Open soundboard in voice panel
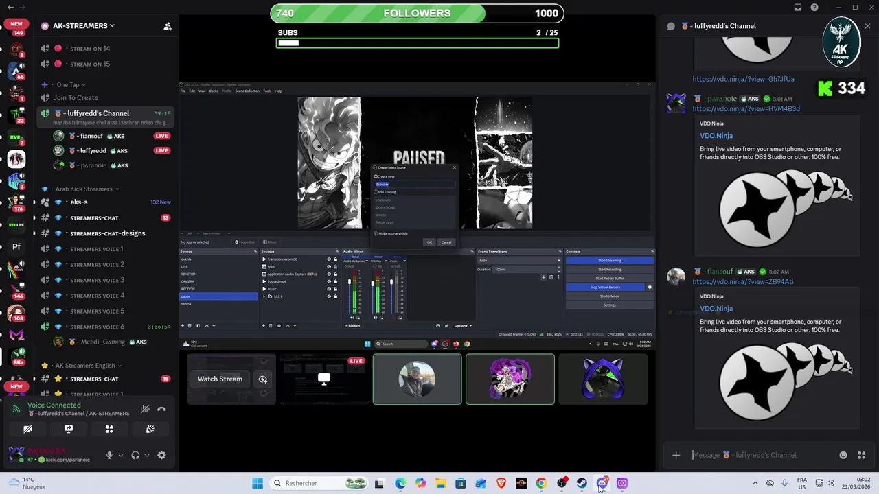 pos(150,429)
